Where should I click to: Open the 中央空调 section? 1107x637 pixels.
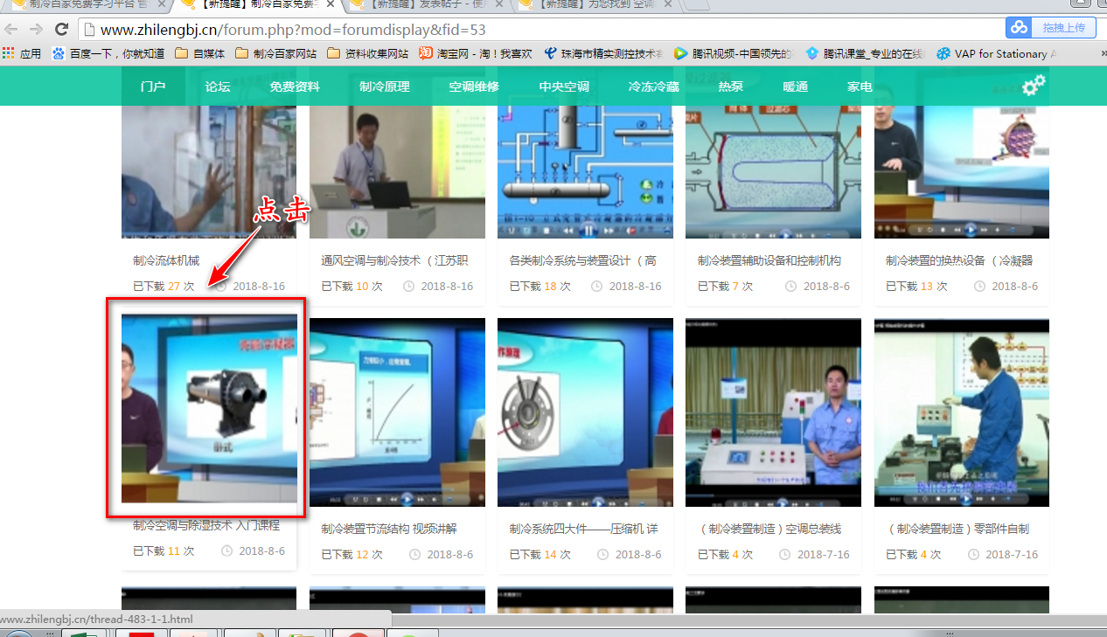coord(564,87)
